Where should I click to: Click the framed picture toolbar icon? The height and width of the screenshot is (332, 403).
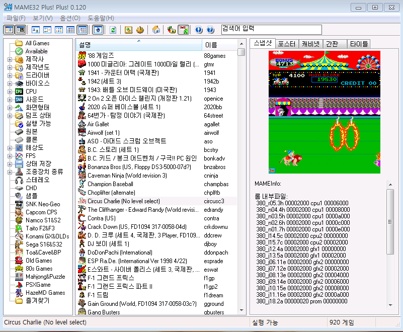(128, 30)
